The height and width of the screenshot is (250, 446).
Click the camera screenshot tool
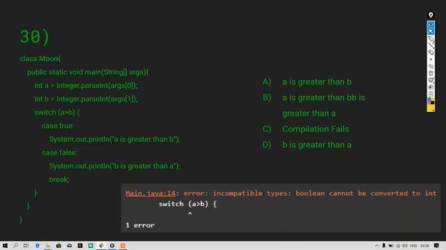[x=431, y=87]
